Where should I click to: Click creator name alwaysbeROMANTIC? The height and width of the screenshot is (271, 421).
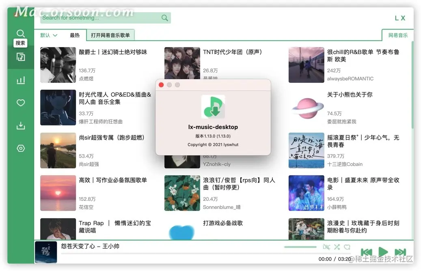[x=350, y=79]
